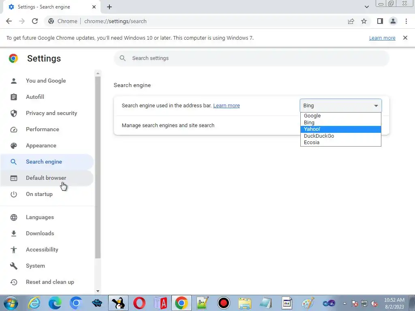Open the tab search chevron
This screenshot has width=415, height=311.
366,7
